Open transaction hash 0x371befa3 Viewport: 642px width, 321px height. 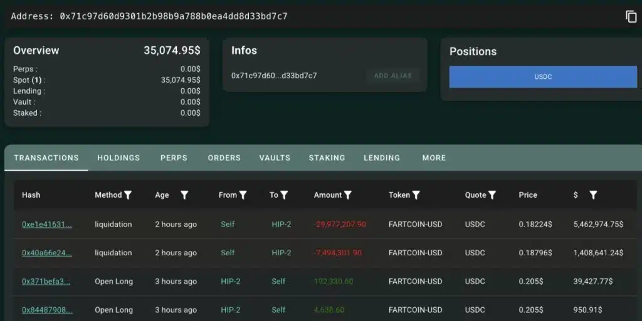pyautogui.click(x=46, y=282)
